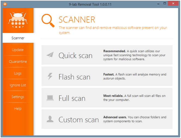
Task: View the Logs section
Action: pyautogui.click(x=18, y=73)
